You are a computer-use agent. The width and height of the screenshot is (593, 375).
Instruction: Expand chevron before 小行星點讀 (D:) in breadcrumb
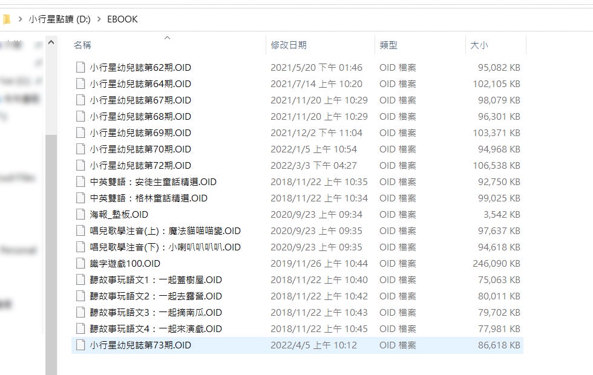click(x=21, y=19)
